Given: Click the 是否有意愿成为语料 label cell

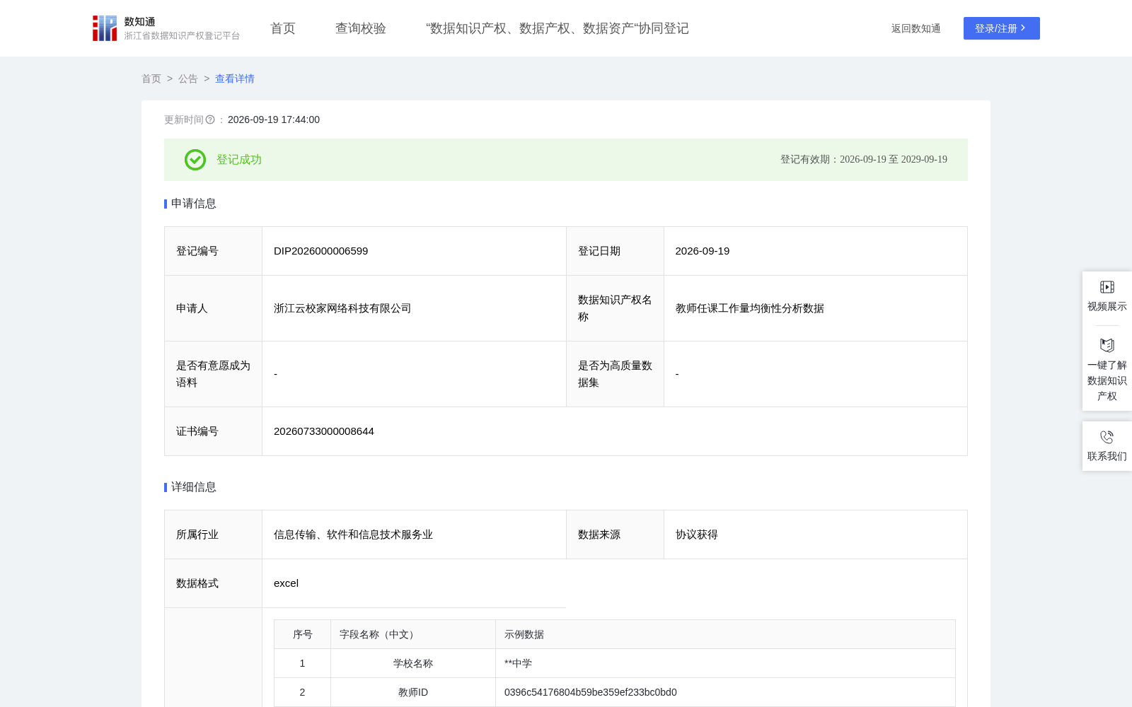Looking at the screenshot, I should pyautogui.click(x=214, y=374).
